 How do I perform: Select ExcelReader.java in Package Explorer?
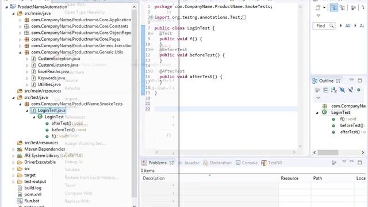pyautogui.click(x=53, y=71)
